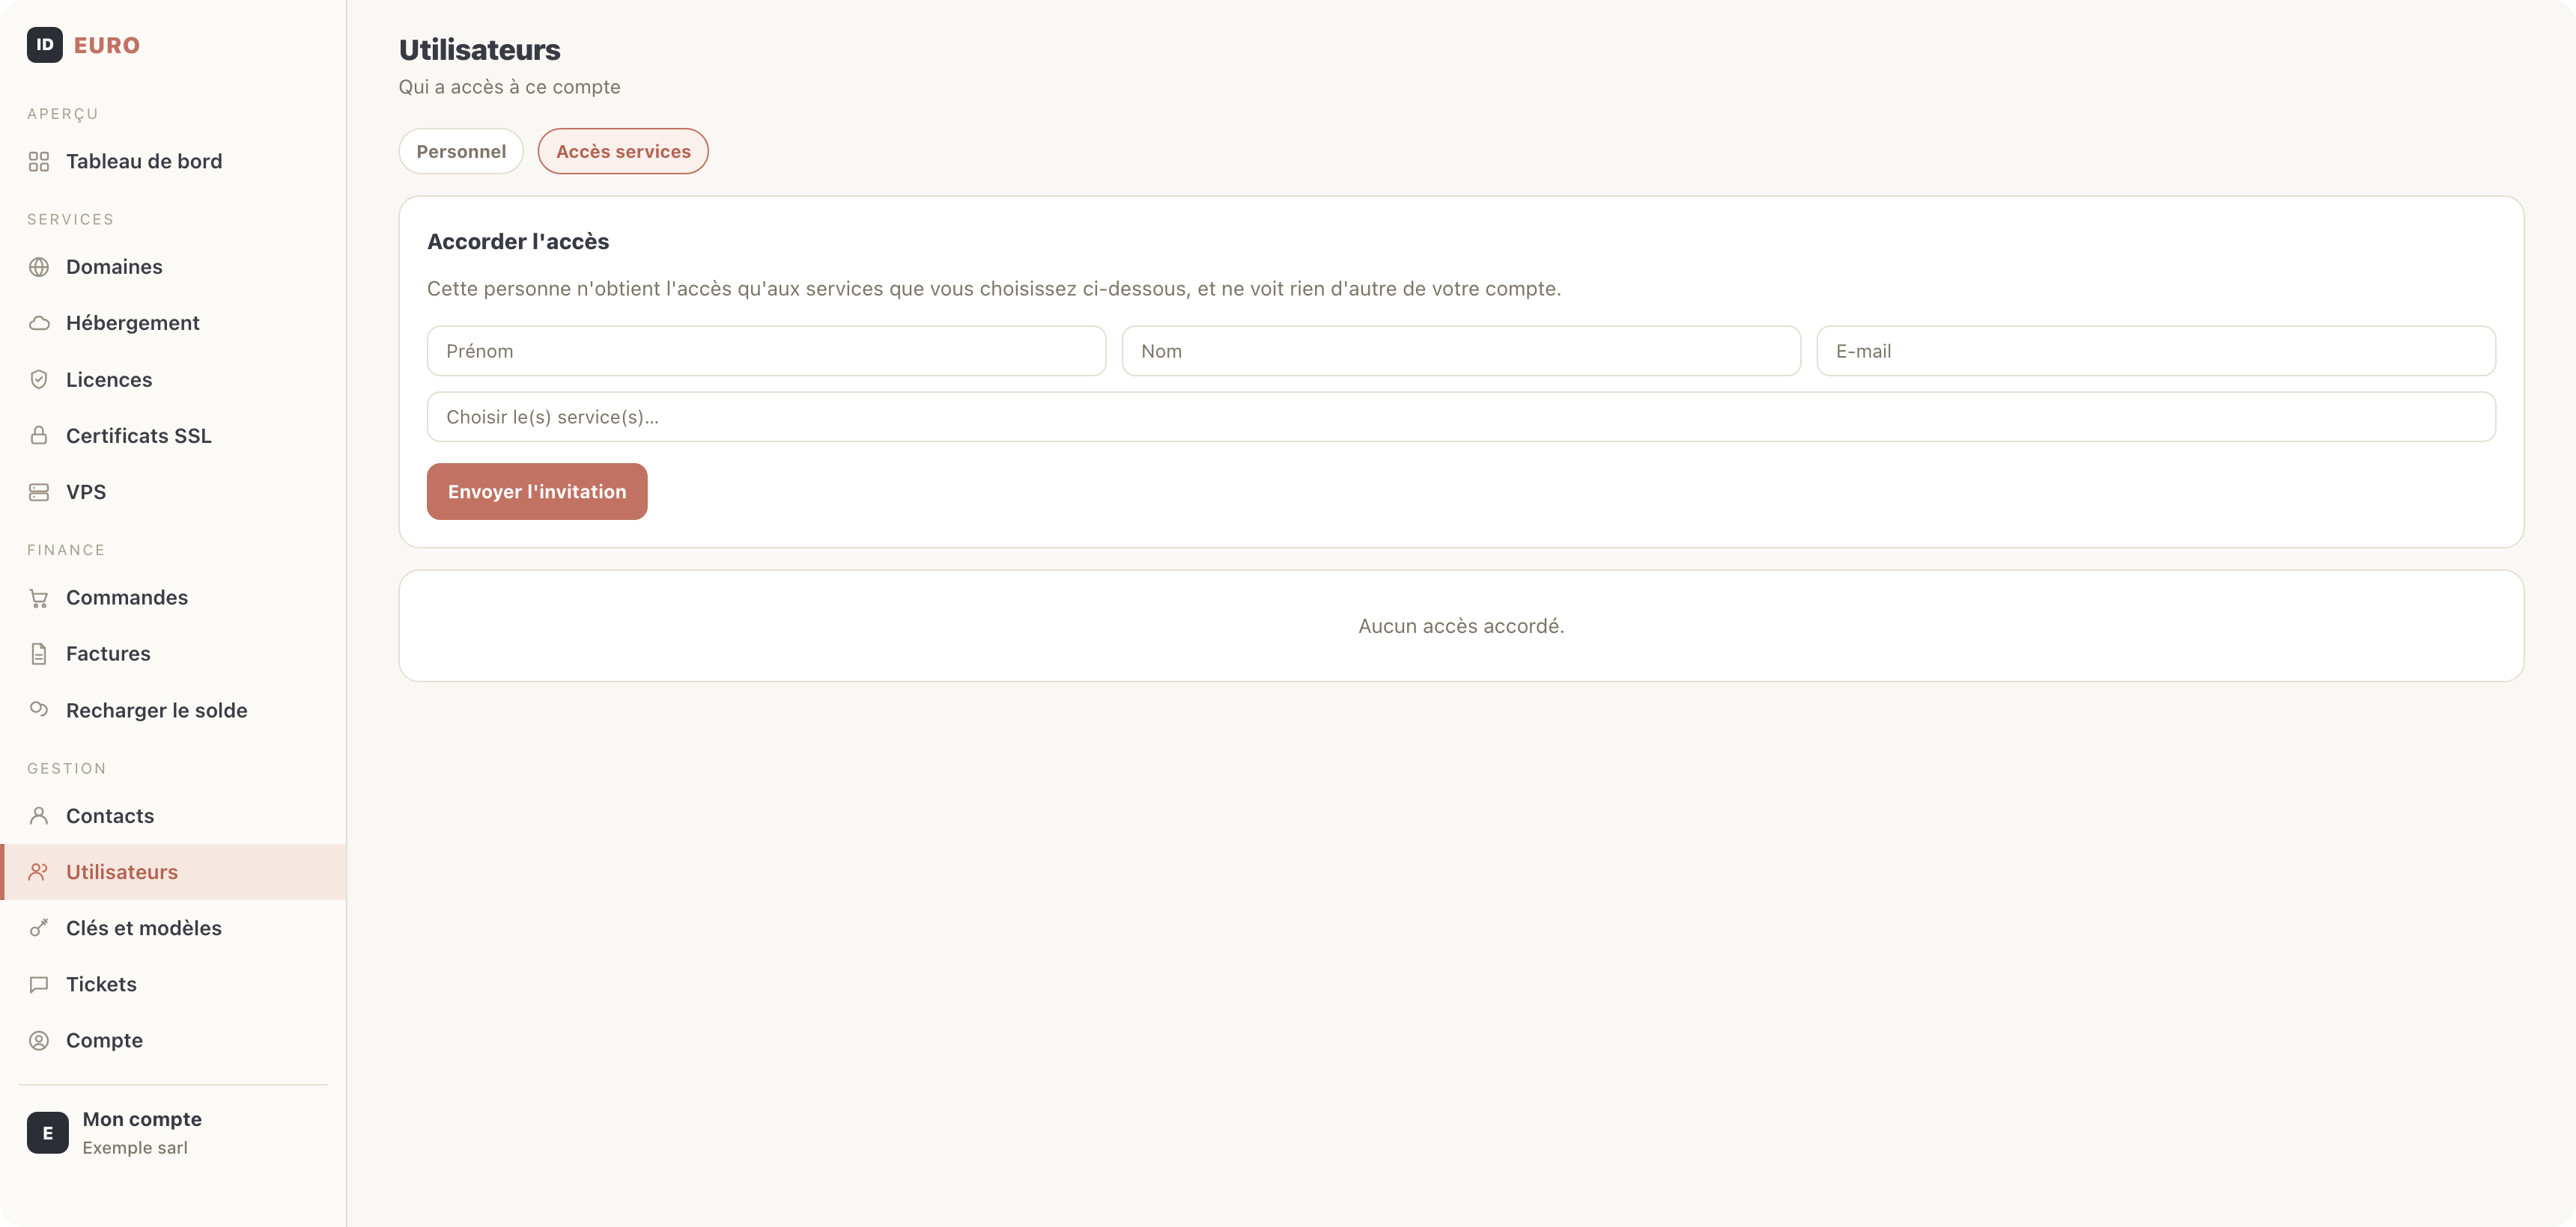Click the Mon compte avatar E

tap(48, 1133)
